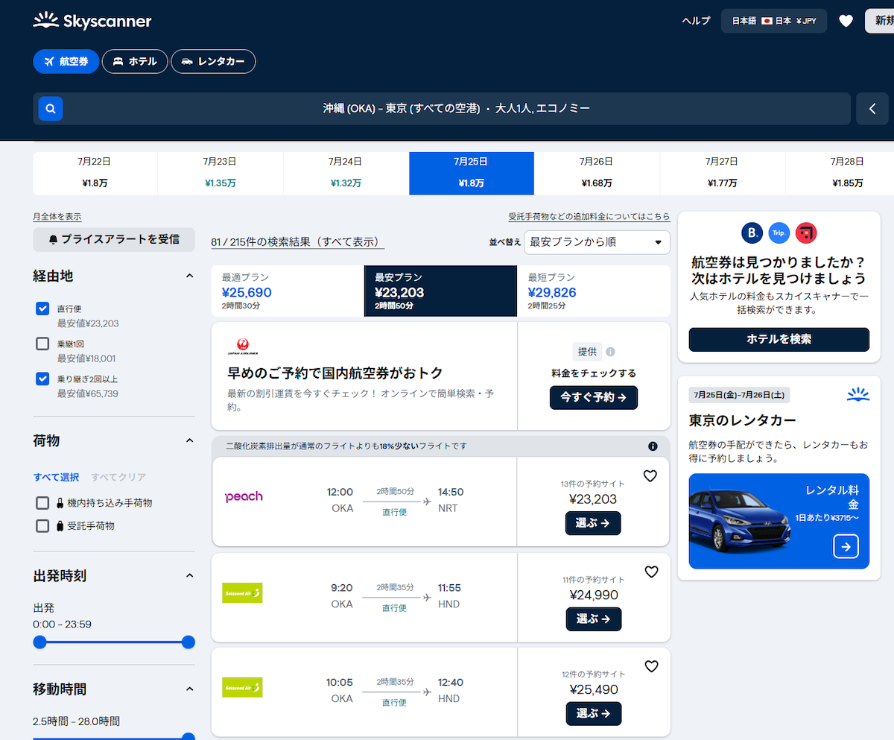Click すべて表示 in results count
The width and height of the screenshot is (894, 740).
[349, 242]
